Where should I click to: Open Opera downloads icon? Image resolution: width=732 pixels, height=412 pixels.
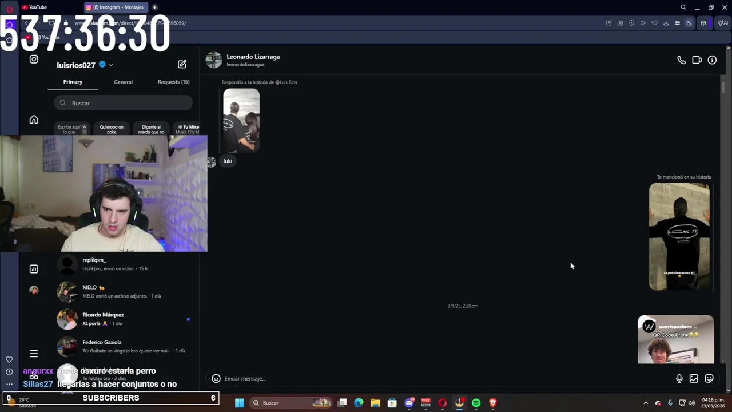coord(666,23)
